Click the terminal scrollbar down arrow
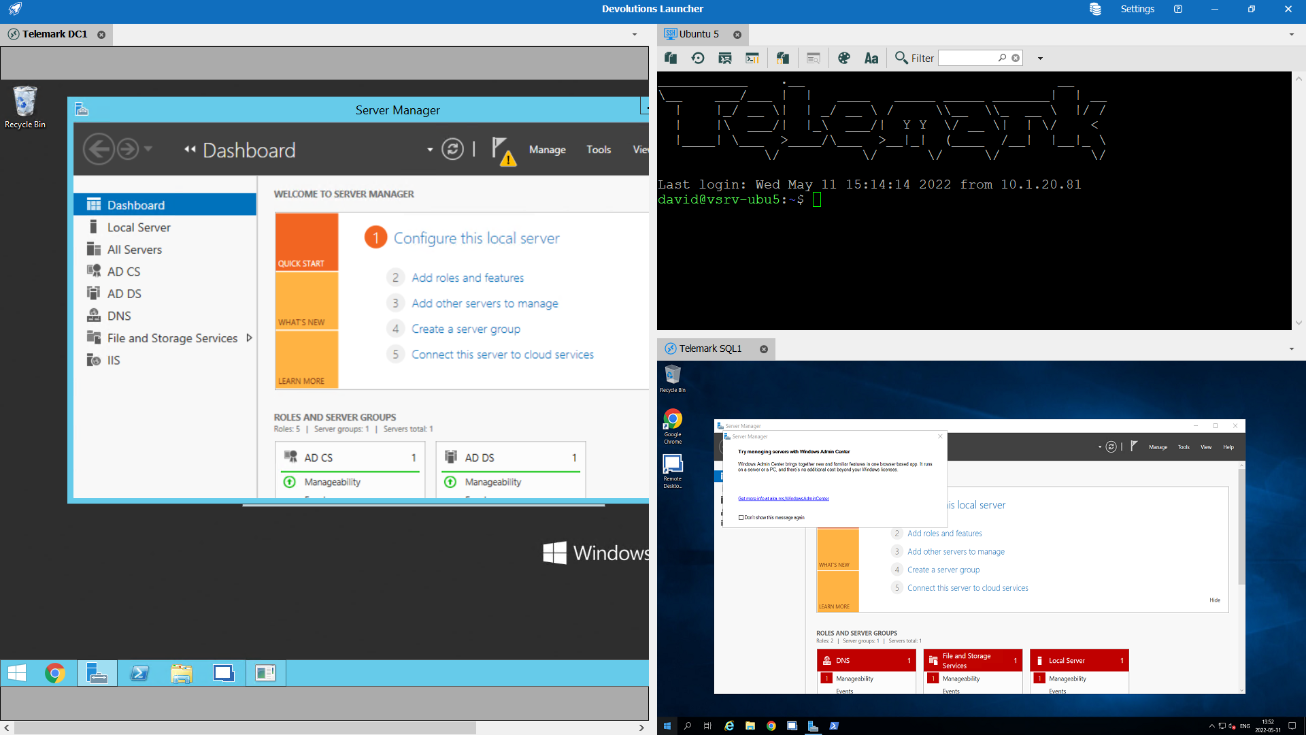1306x735 pixels. [1299, 323]
